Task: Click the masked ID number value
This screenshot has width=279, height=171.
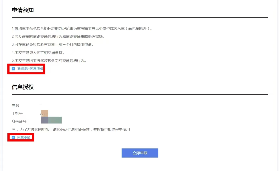Action: (x=51, y=120)
